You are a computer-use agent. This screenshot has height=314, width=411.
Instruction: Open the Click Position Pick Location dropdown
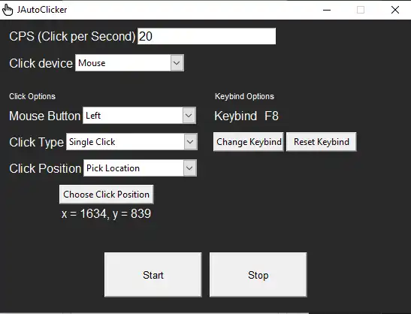[140, 168]
